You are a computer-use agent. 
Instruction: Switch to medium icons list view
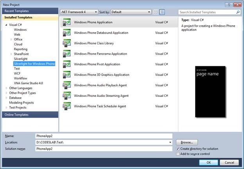coord(162,12)
